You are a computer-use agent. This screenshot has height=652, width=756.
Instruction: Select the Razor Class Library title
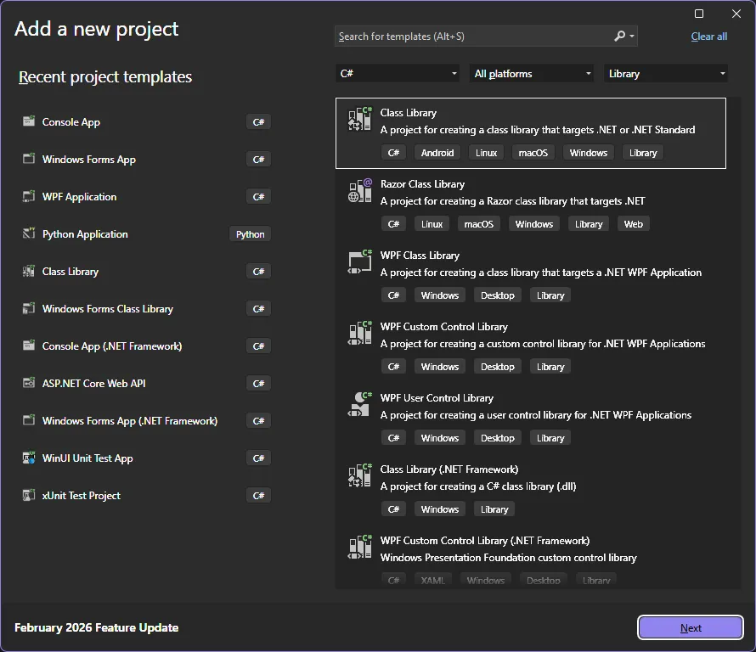pyautogui.click(x=422, y=184)
